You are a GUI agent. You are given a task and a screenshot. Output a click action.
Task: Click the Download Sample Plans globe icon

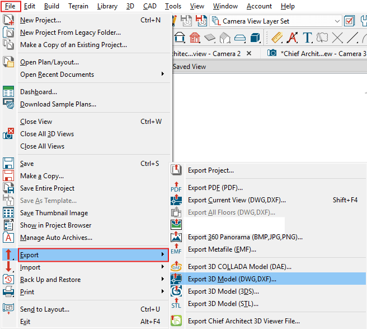(8, 104)
